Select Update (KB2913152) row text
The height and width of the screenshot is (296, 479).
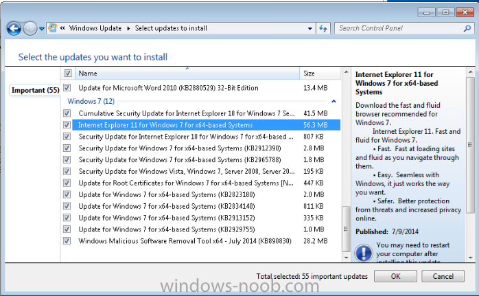[167, 218]
